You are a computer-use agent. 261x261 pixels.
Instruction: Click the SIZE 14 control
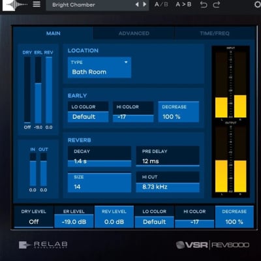[x=99, y=182]
